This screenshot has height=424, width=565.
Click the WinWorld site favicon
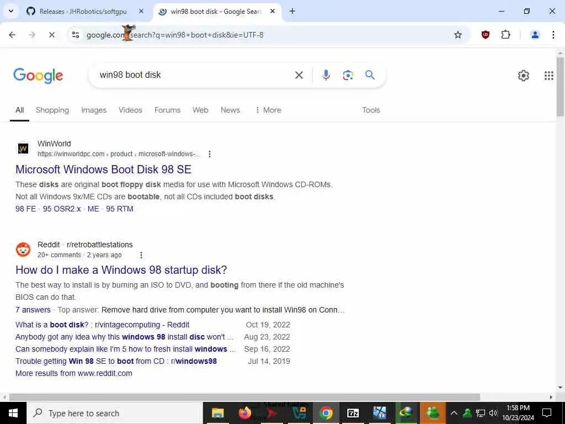(23, 148)
